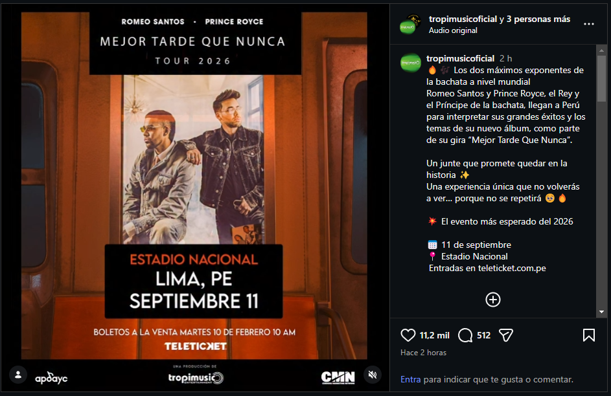The image size is (611, 396).
Task: Click the caption scrollbar thumb
Action: coord(601,78)
